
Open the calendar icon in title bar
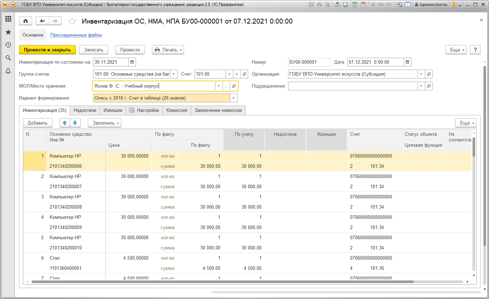[363, 5]
